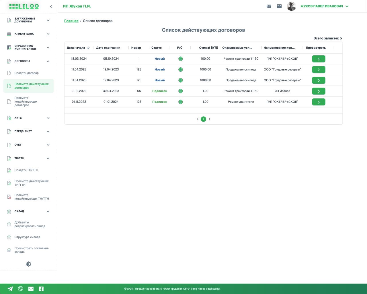View contract 55 ИП Иванов arrow button
This screenshot has width=367, height=294.
tap(319, 91)
